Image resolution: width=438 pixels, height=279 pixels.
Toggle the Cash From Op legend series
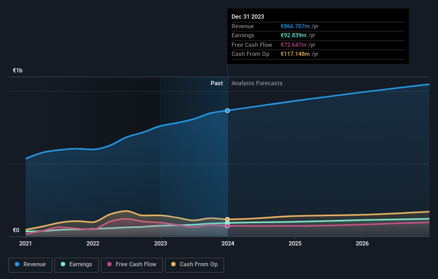(194, 265)
